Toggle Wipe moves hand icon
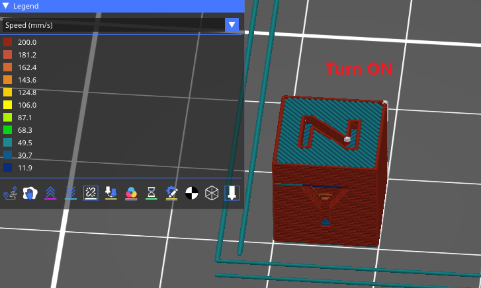 click(x=30, y=193)
